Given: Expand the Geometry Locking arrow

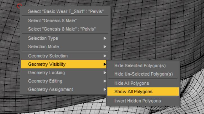Looking at the screenshot, I should (x=105, y=73).
